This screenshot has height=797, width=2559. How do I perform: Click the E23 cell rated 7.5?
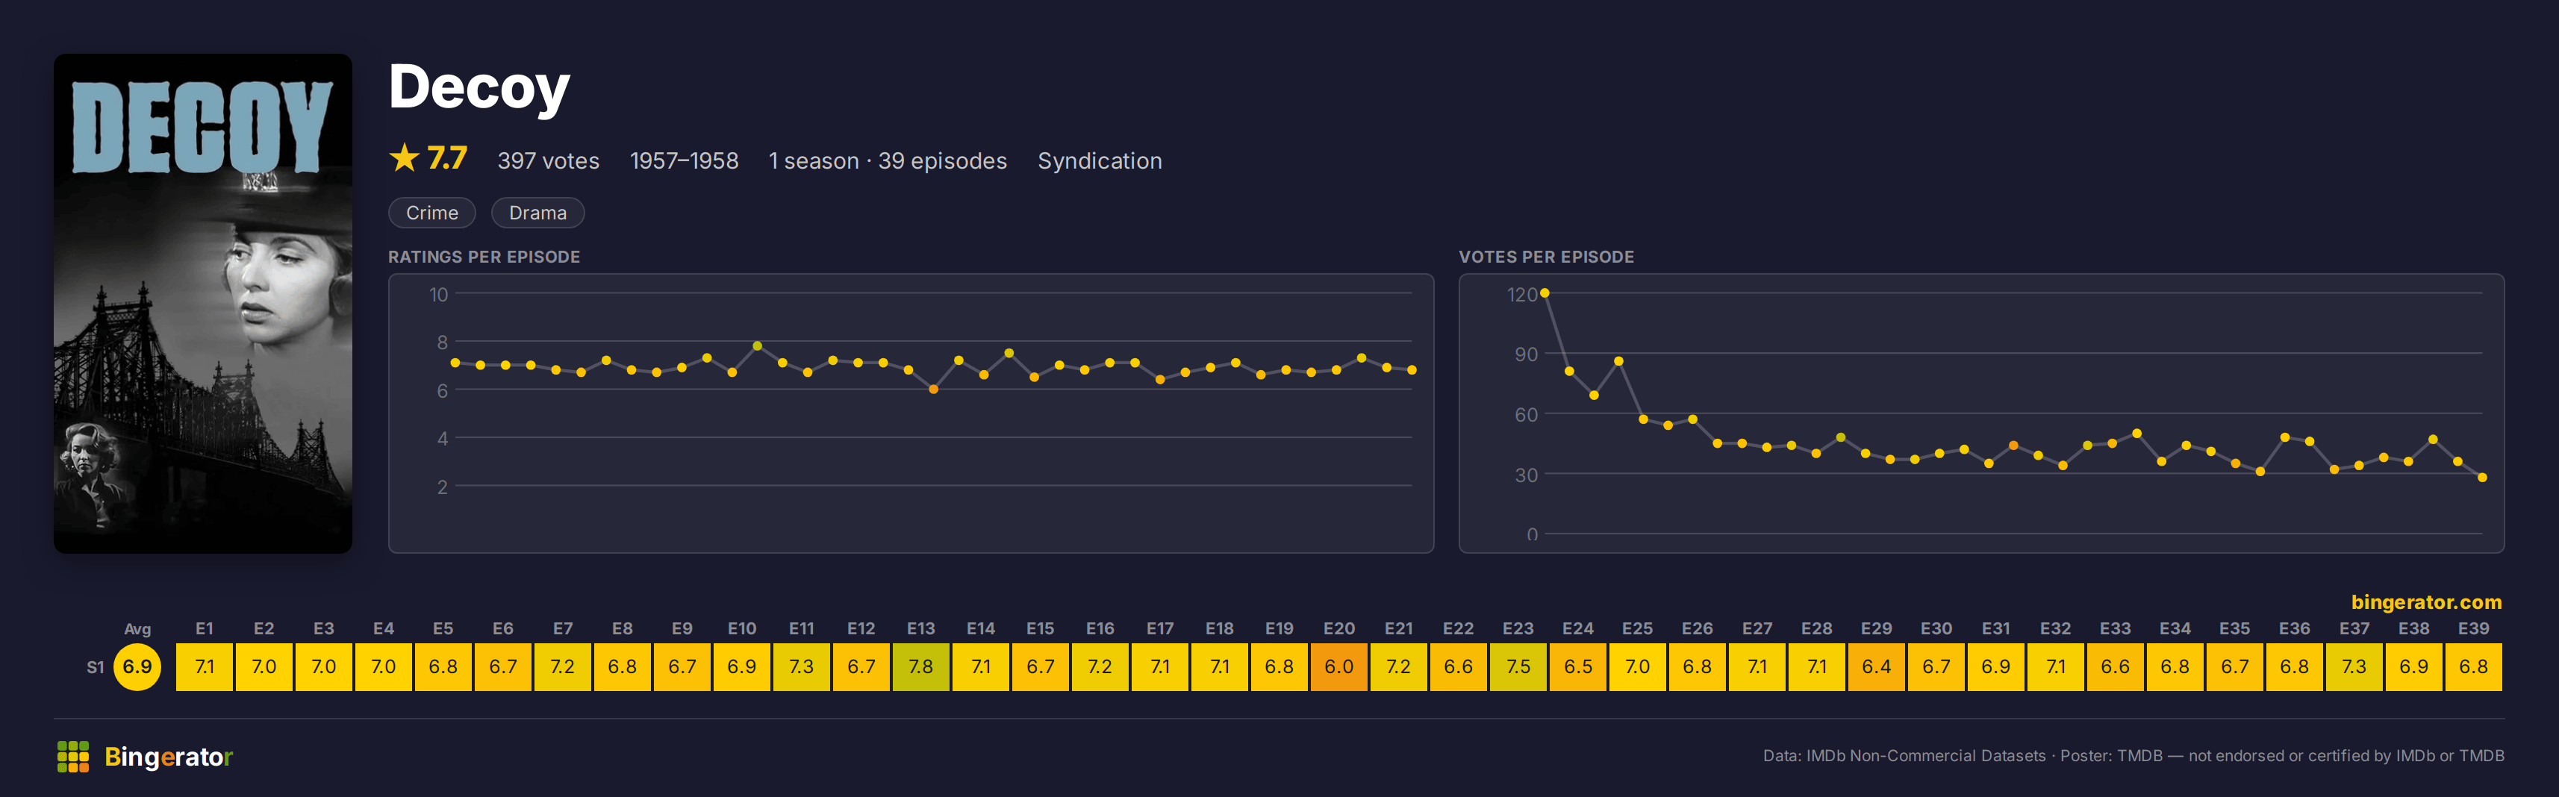[x=1518, y=667]
